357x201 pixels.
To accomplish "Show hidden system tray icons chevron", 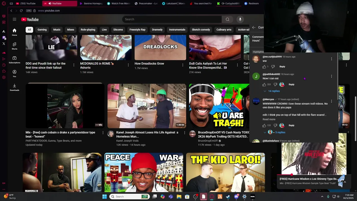I will tap(322, 197).
